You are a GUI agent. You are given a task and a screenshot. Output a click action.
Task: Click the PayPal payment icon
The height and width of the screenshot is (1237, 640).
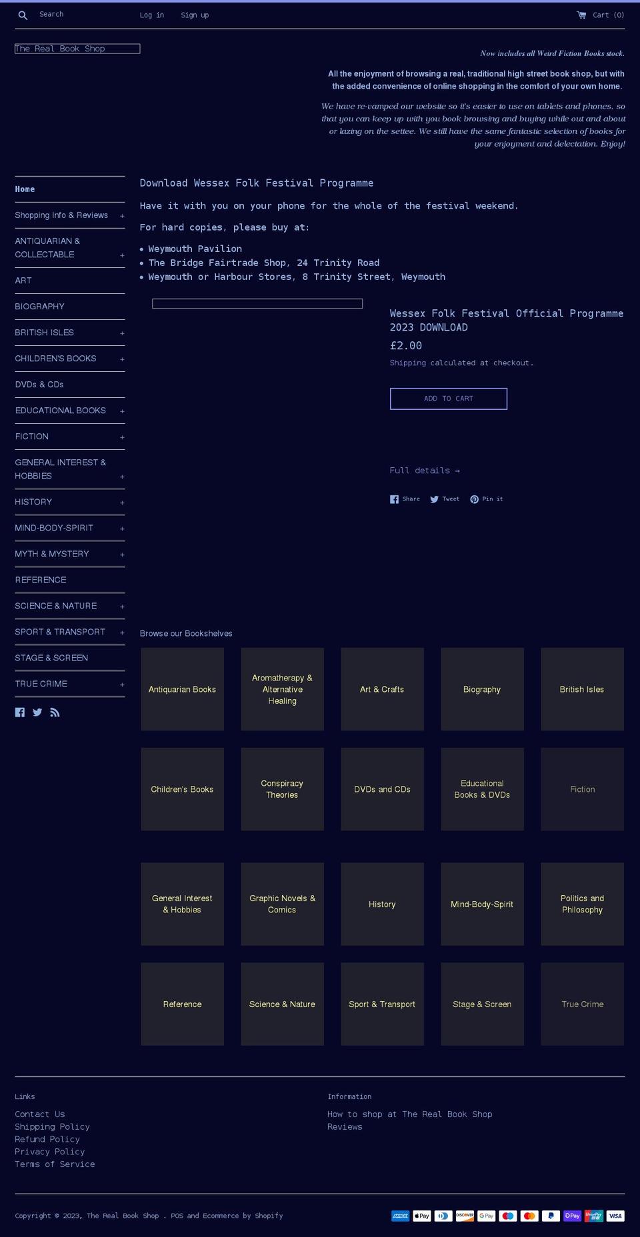(551, 1216)
